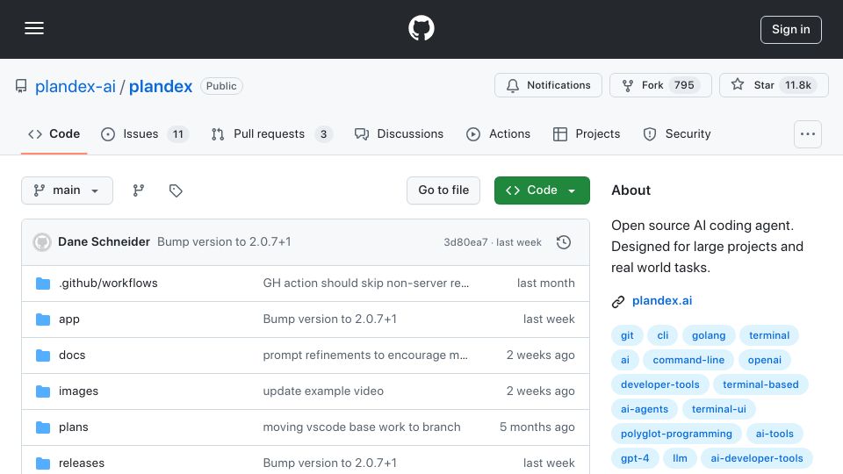The image size is (843, 474).
Task: Open the Pull requests tab
Action: coord(271,133)
